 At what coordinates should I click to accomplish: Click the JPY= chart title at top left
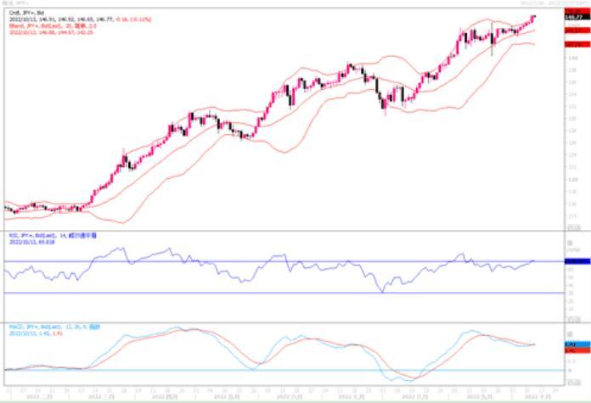click(x=15, y=3)
